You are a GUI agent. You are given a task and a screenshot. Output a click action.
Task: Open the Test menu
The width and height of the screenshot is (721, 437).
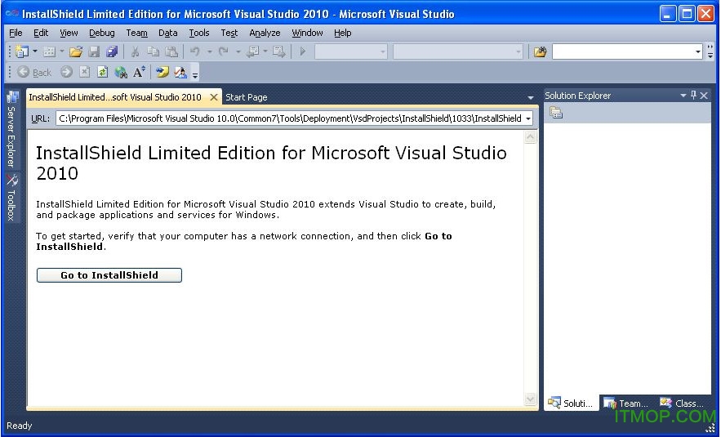[x=229, y=33]
